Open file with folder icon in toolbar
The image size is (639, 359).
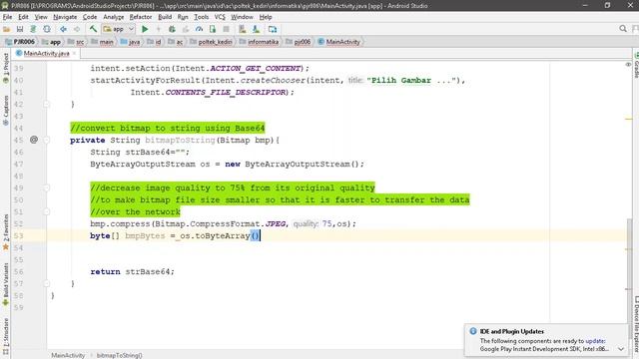[x=6, y=29]
